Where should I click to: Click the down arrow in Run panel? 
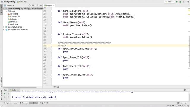(x=8, y=97)
